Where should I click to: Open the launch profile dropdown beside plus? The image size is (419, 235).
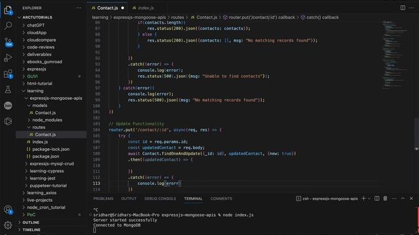point(369,198)
